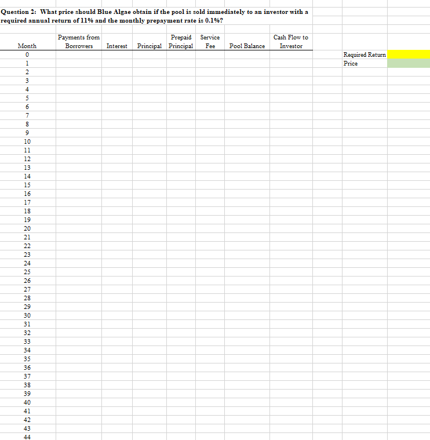Select the Month 43 row label

(27, 428)
